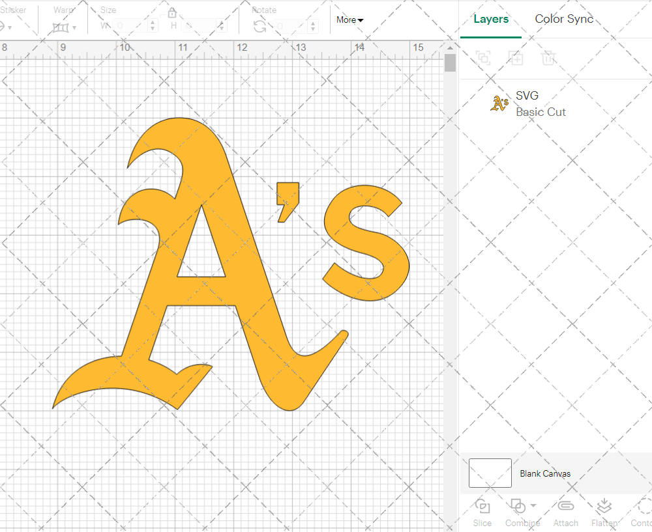Select the Layers tab

(491, 19)
